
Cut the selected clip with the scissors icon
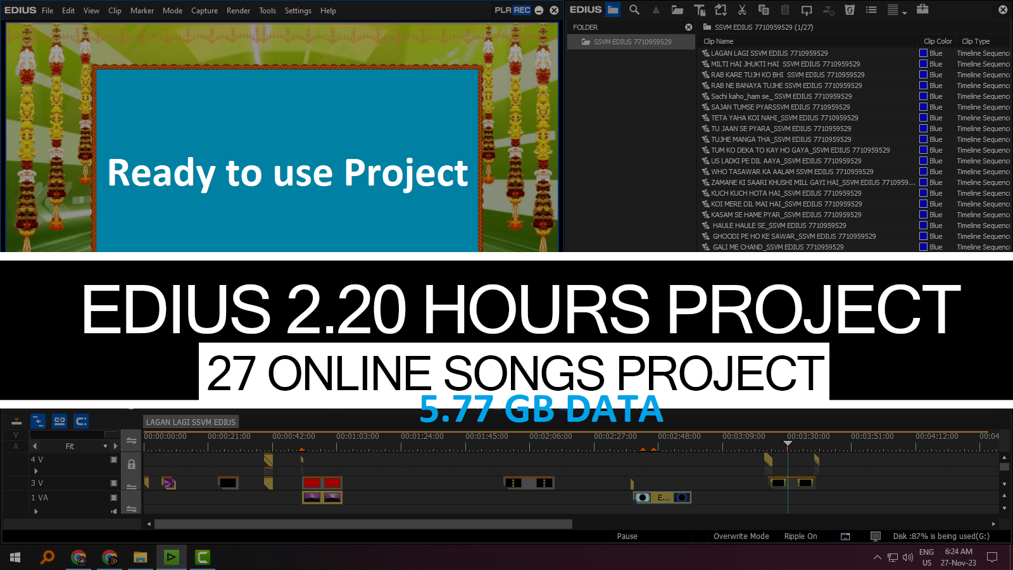click(742, 10)
